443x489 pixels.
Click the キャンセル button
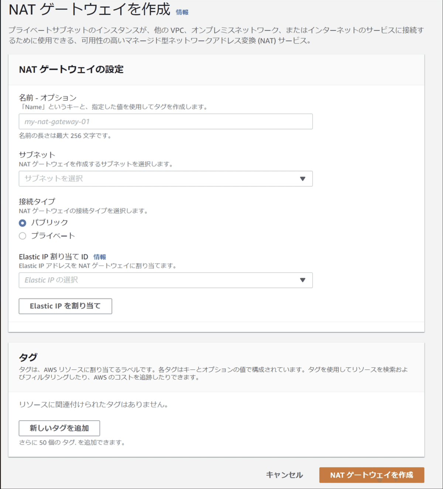click(284, 475)
